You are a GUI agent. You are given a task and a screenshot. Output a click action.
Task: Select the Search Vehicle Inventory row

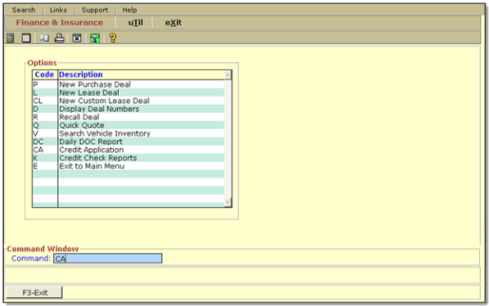coord(129,133)
